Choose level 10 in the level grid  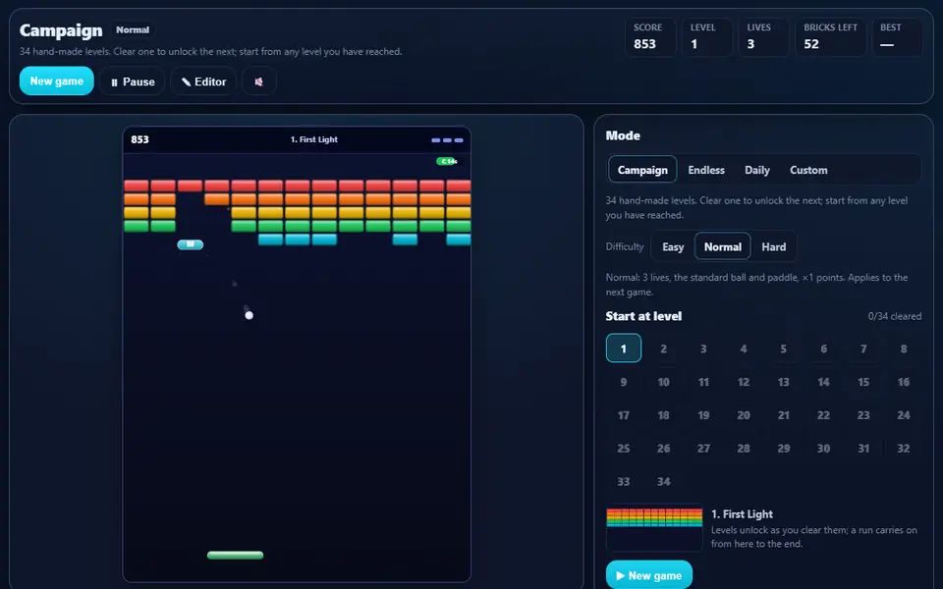(x=663, y=382)
